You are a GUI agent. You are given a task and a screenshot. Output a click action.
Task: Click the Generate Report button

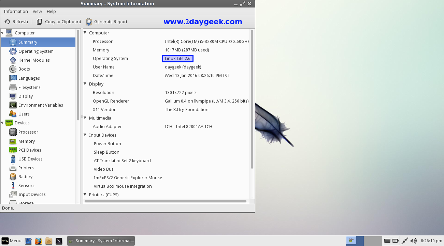(106, 22)
